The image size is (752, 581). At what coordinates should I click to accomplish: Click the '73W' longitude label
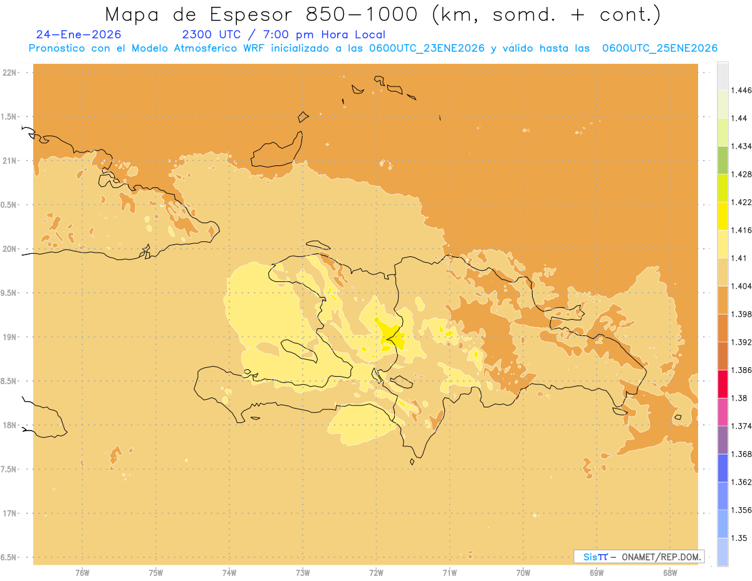click(303, 572)
